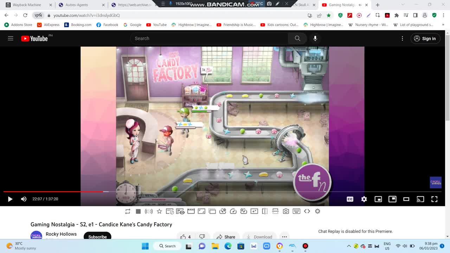Open Kids cartoons bookmark

coord(279,25)
